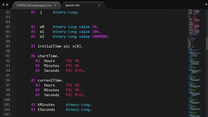Click the value '1000000' on line 87
Image resolution: width=208 pixels, height=117 pixels.
point(100,37)
